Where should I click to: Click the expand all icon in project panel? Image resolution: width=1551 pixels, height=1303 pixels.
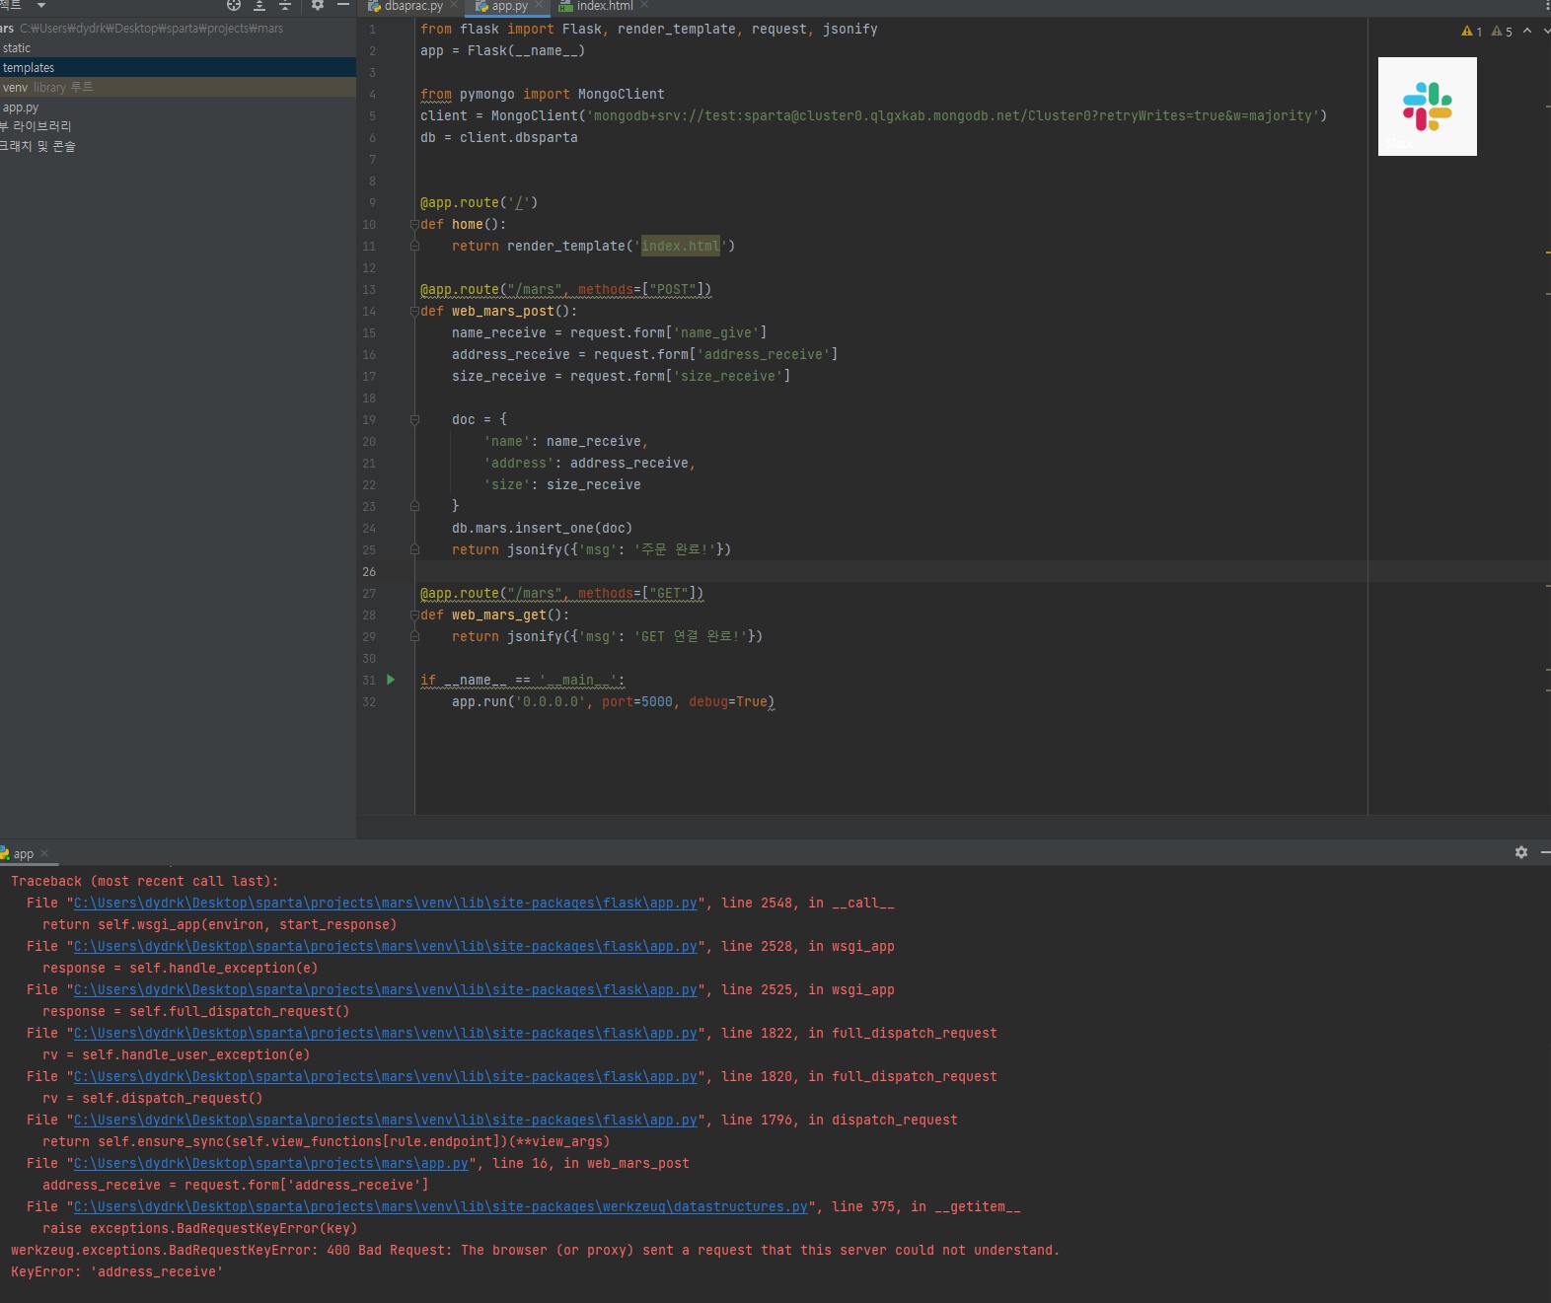(x=259, y=6)
